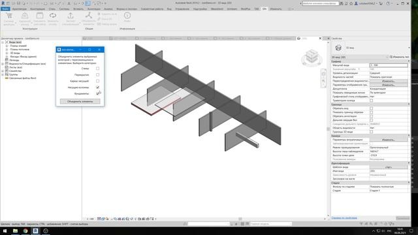Click the Шаблон вида Нет button
The image size is (418, 235).
[389, 167]
